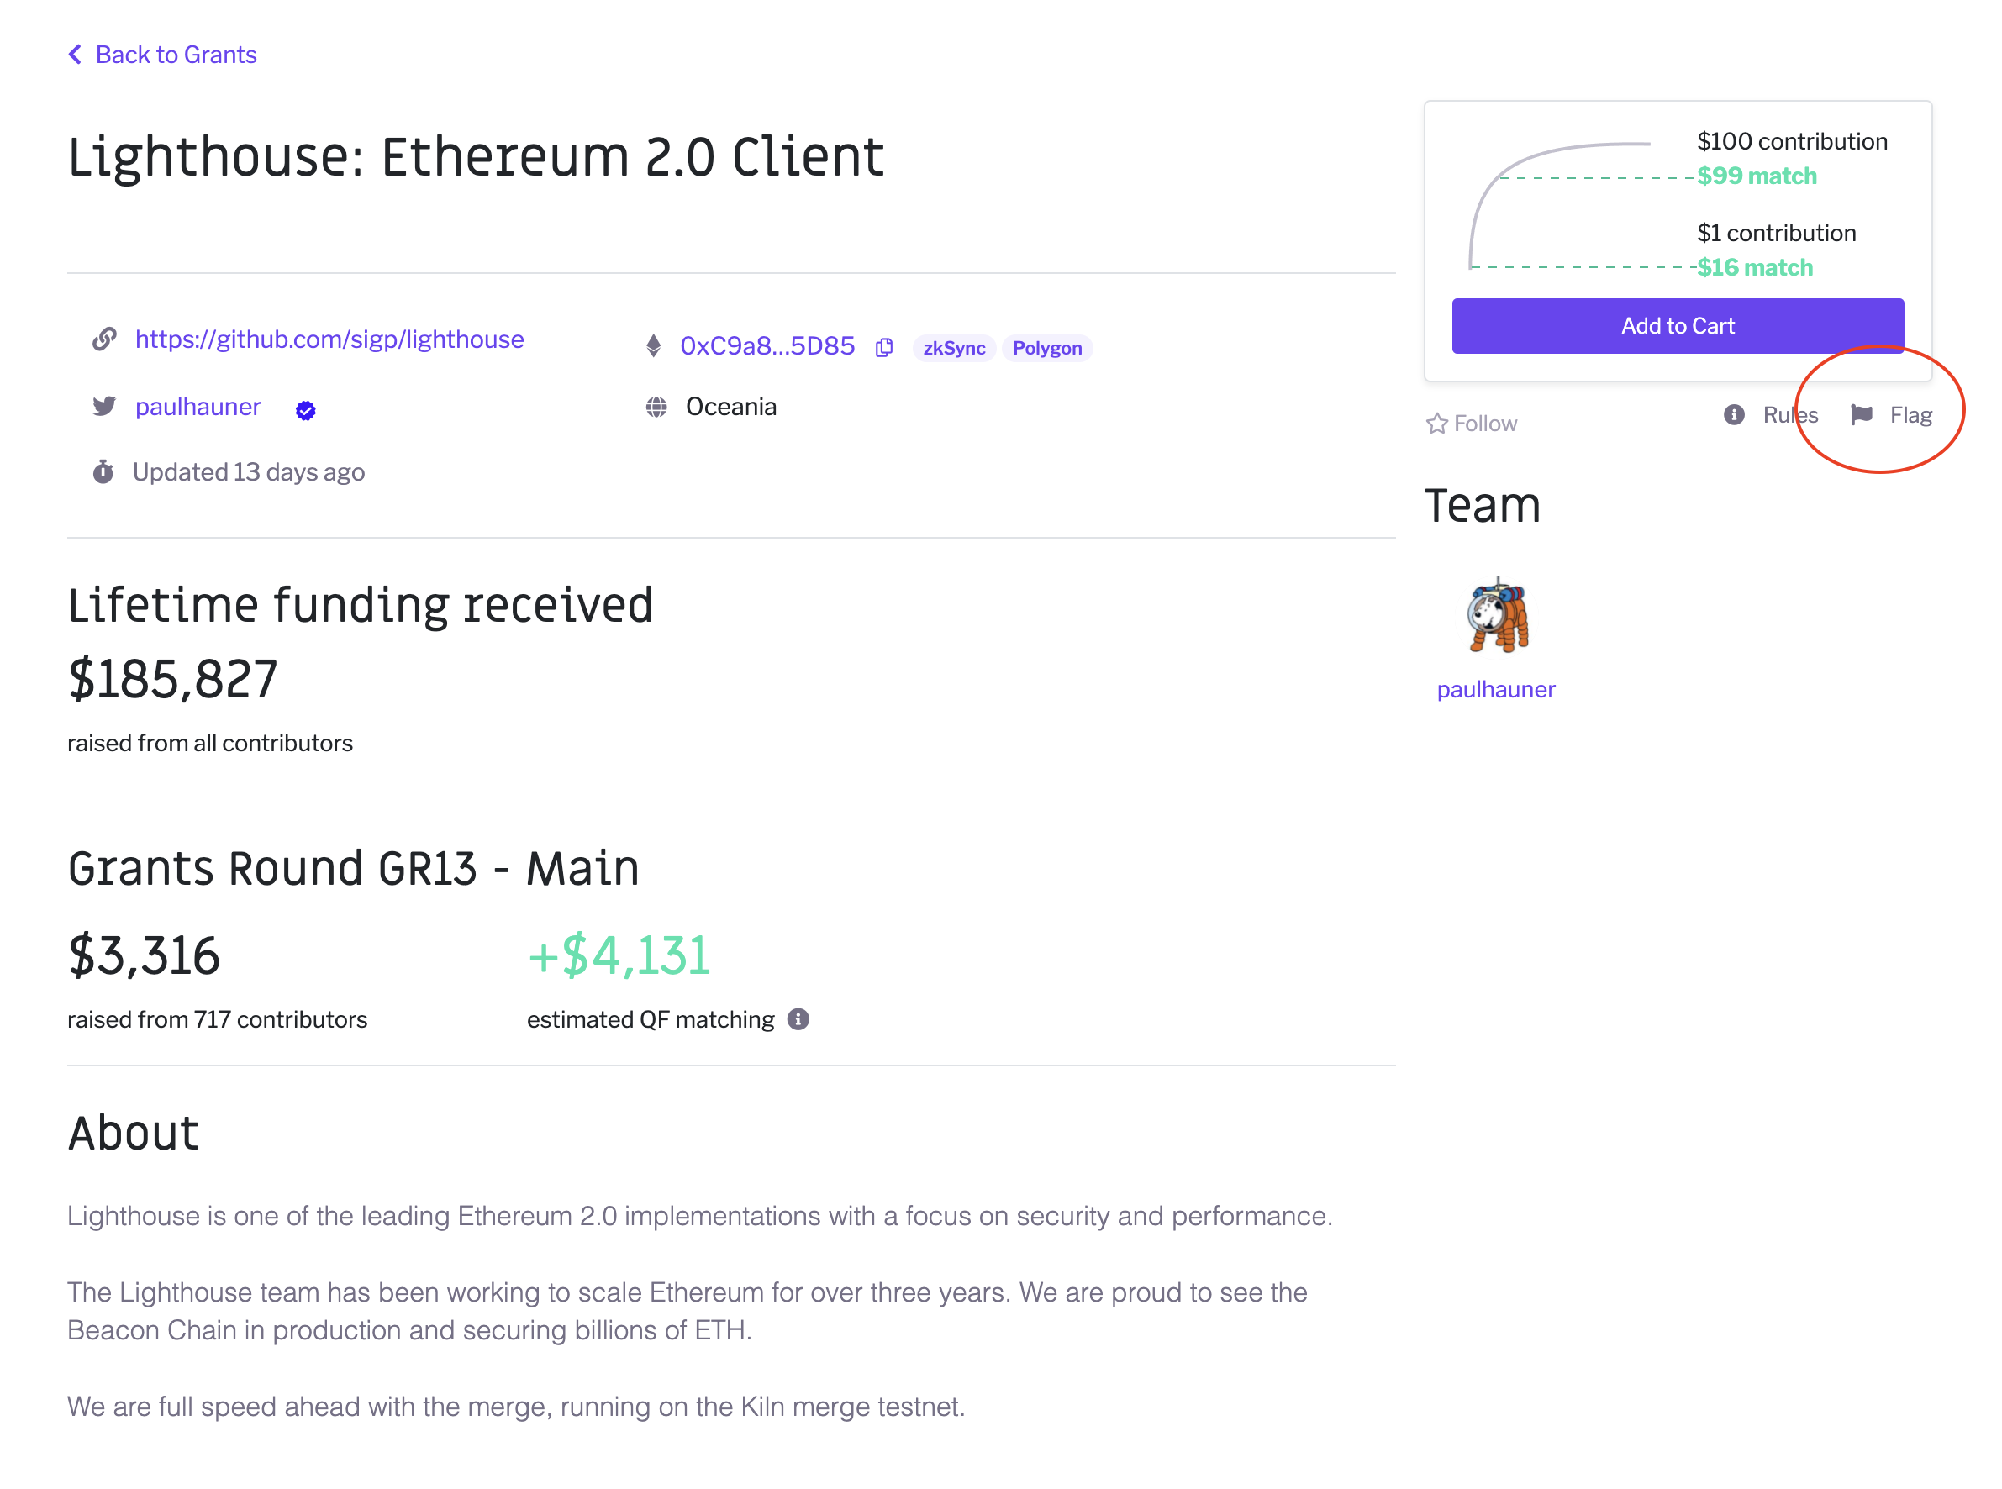The width and height of the screenshot is (2002, 1489).
Task: Click paulhauner team avatar image
Action: (1497, 616)
